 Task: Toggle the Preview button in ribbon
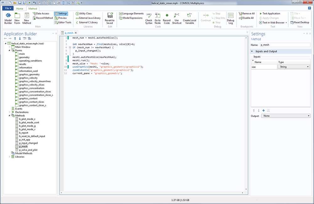coord(61,18)
